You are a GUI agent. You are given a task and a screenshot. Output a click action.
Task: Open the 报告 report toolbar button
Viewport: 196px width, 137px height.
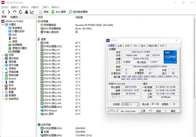[x=44, y=12]
